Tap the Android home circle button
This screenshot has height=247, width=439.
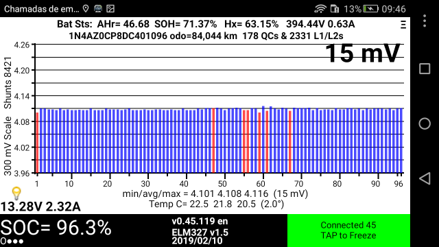425,123
